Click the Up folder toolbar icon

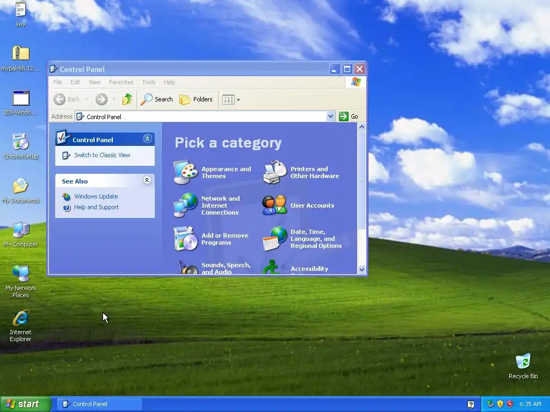127,99
